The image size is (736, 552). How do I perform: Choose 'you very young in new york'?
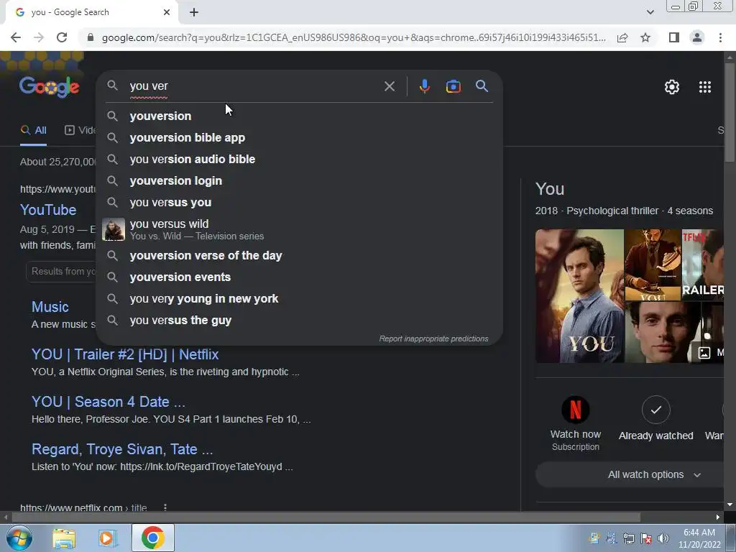pos(299,298)
